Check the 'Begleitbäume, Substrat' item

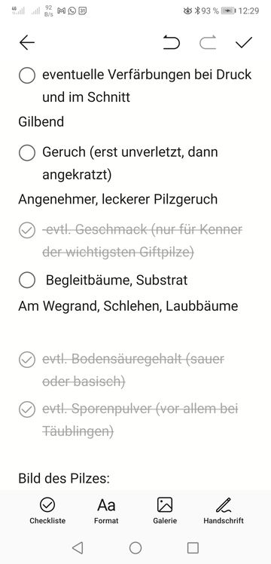point(27,280)
